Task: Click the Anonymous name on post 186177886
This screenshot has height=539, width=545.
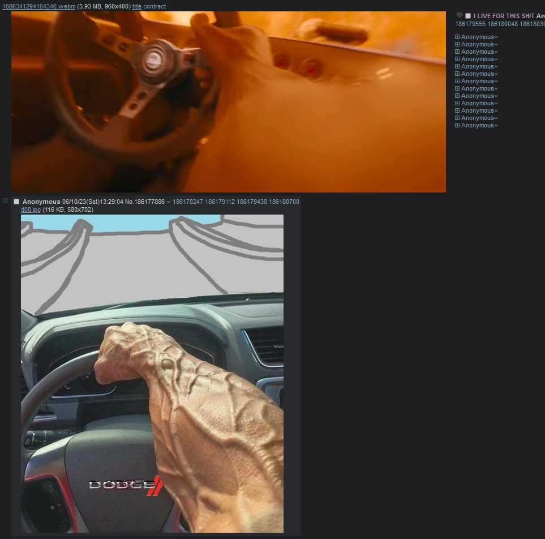Action: point(41,202)
